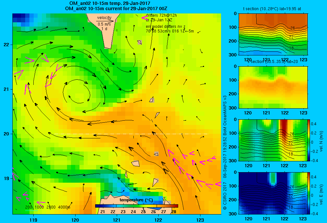Image resolution: width=327 pixels, height=223 pixels.
Task: Click the '200 1000 2000 4000m' depth contour legend
Action: (x=47, y=207)
